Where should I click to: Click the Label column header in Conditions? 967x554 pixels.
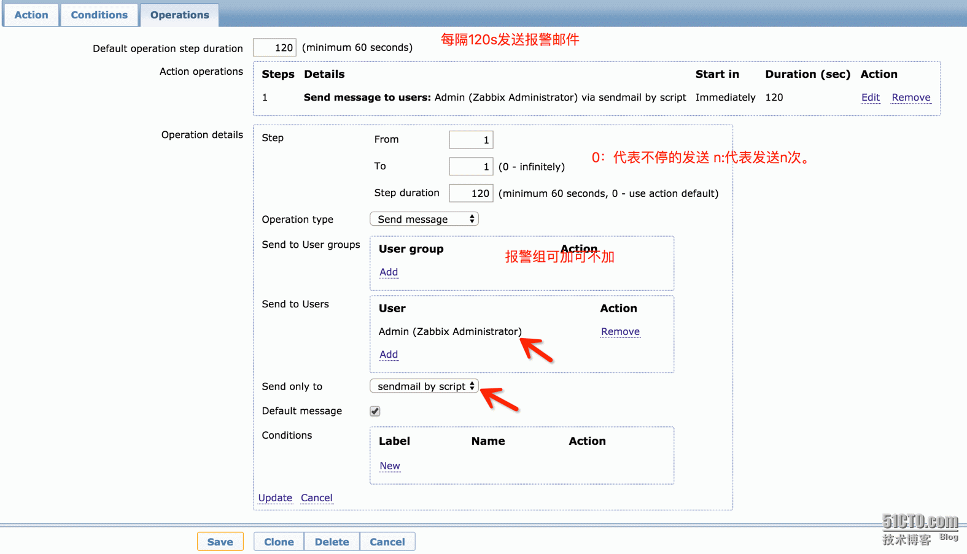pos(394,441)
